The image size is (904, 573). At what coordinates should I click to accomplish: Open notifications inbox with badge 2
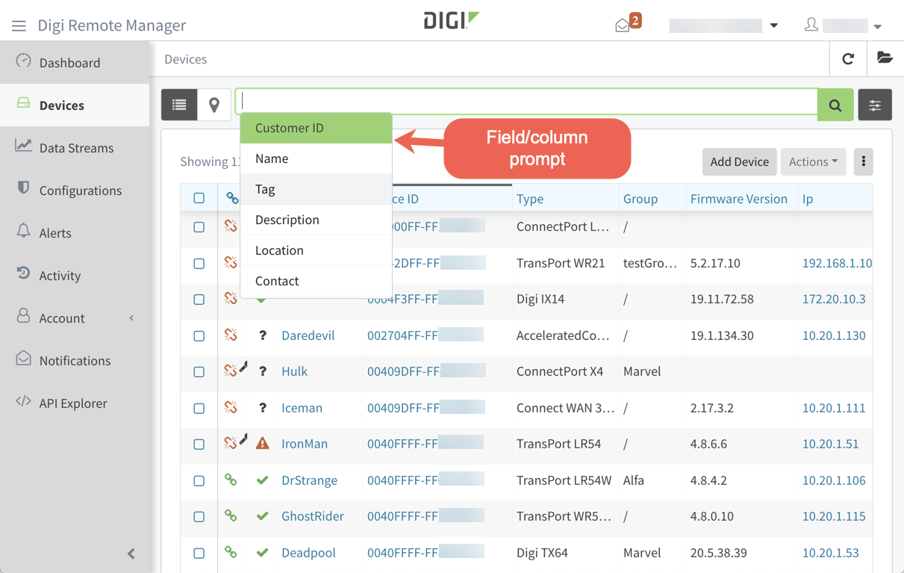point(628,23)
